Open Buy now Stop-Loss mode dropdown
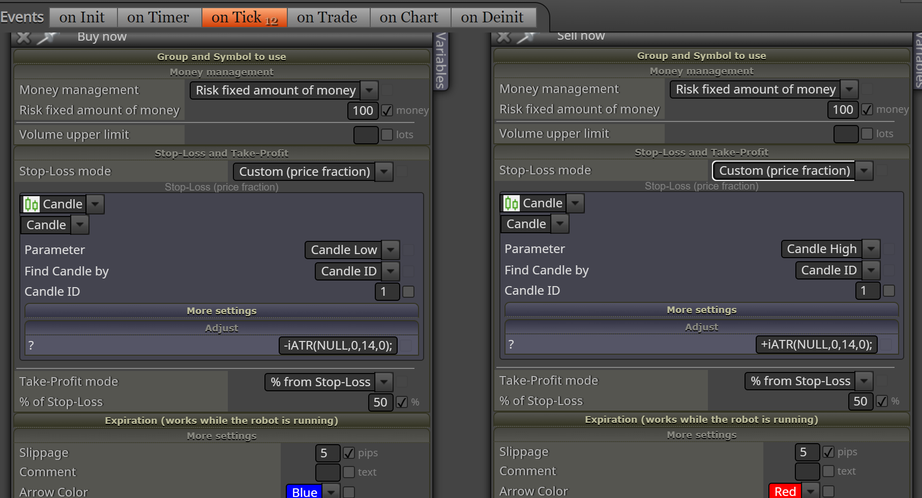The width and height of the screenshot is (922, 498). coord(313,172)
